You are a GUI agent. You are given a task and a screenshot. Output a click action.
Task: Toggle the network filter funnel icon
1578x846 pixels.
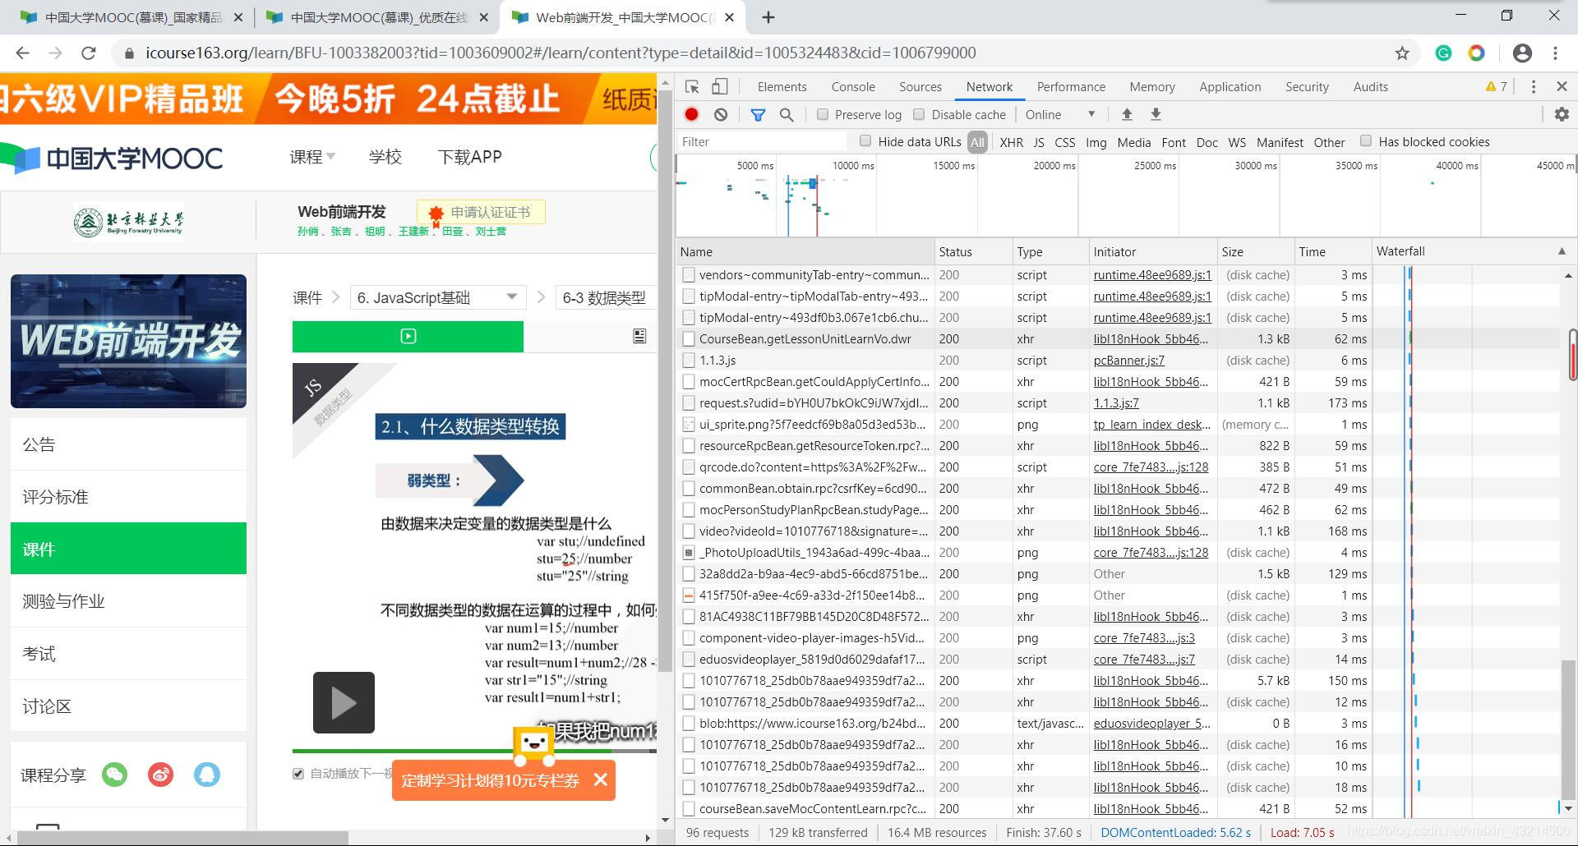pyautogui.click(x=758, y=114)
